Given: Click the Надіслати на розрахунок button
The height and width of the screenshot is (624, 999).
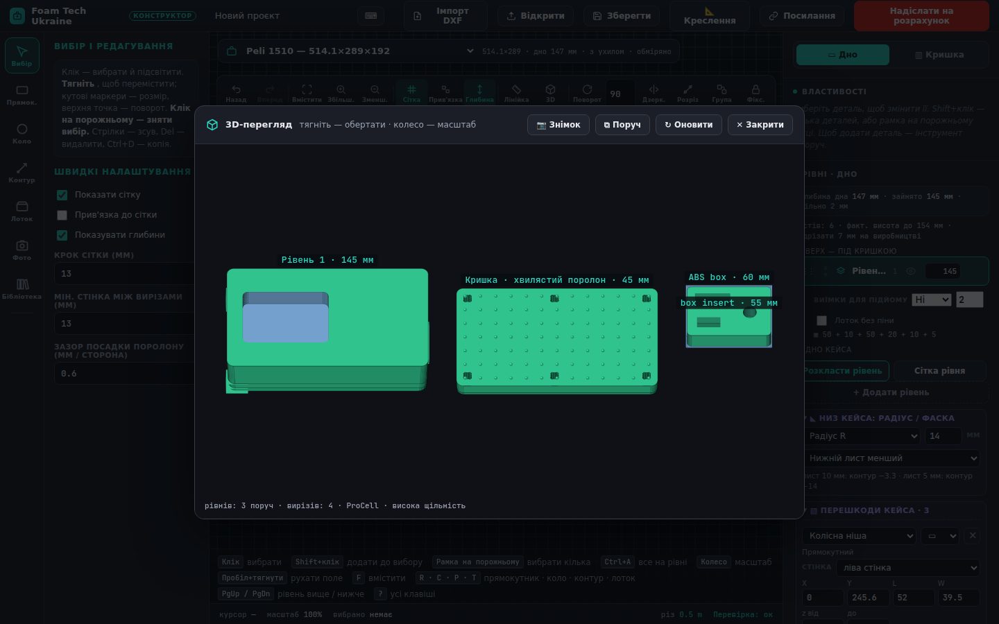Looking at the screenshot, I should tap(921, 16).
